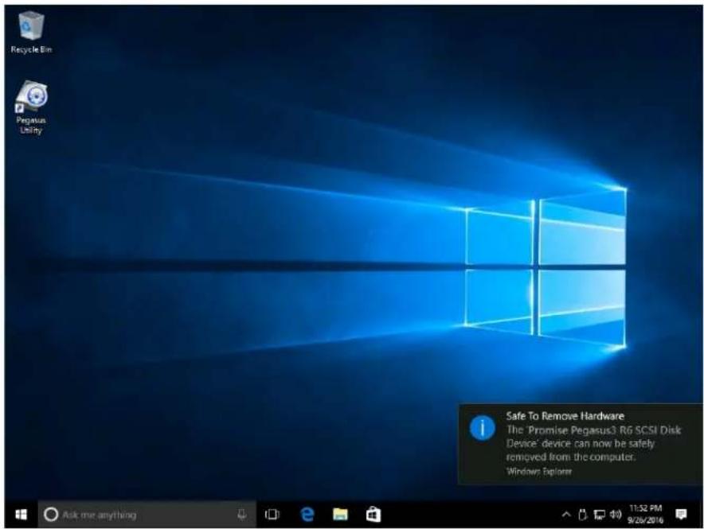The height and width of the screenshot is (529, 704).
Task: Open the Action Center notification icon
Action: [681, 514]
